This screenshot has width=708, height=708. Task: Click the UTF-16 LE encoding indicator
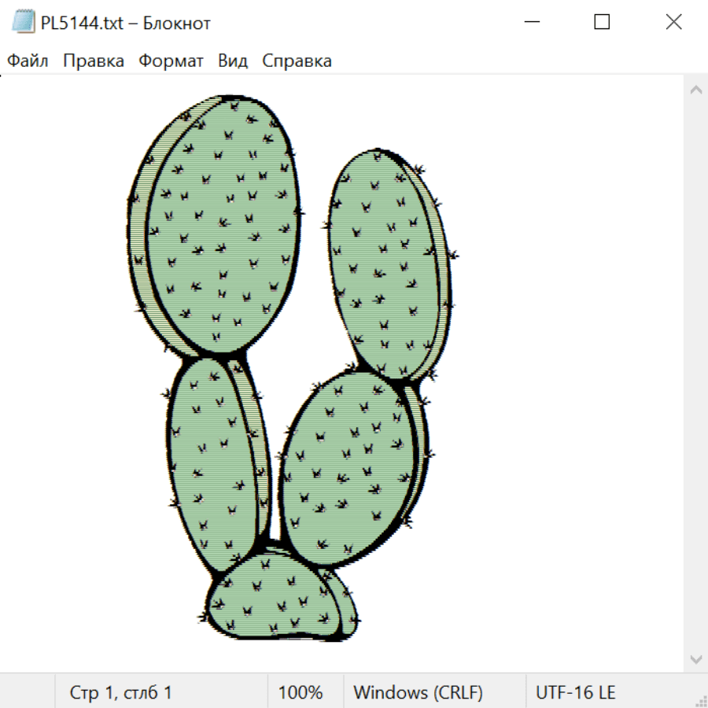click(576, 693)
